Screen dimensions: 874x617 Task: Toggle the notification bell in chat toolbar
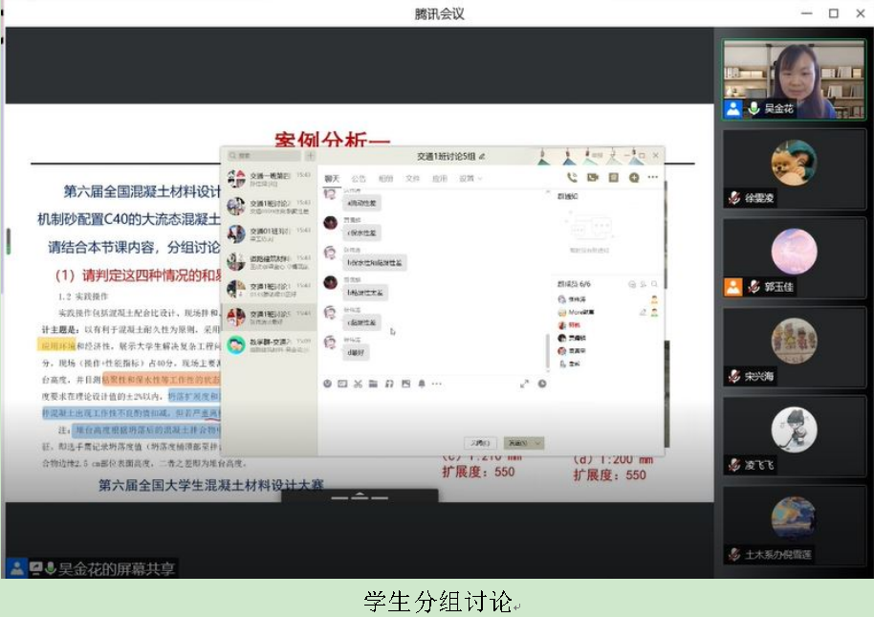[x=421, y=384]
